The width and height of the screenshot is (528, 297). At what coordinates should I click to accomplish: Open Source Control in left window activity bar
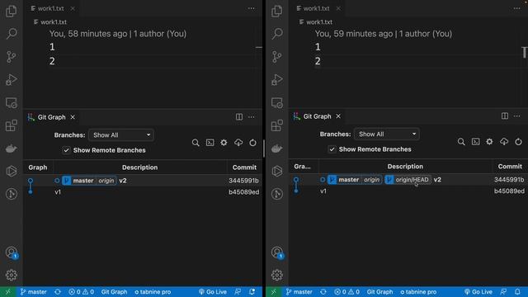click(12, 57)
